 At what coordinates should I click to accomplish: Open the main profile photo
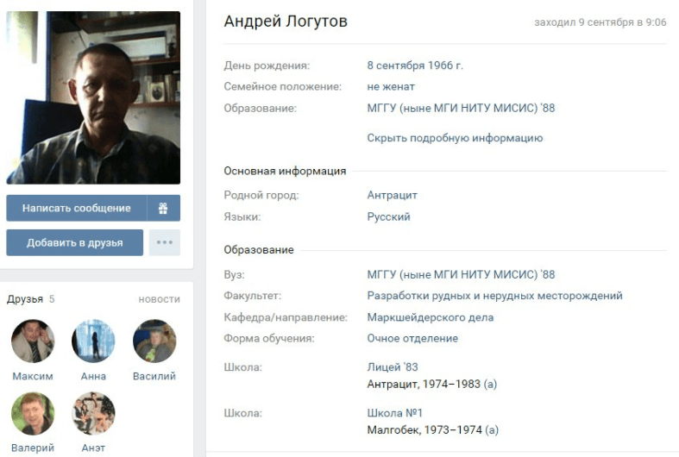[x=93, y=97]
